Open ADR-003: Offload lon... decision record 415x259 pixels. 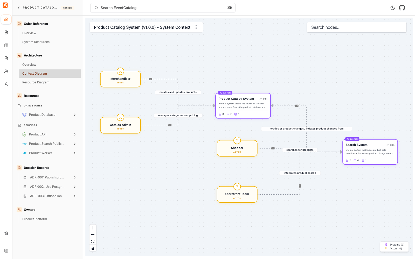click(47, 196)
